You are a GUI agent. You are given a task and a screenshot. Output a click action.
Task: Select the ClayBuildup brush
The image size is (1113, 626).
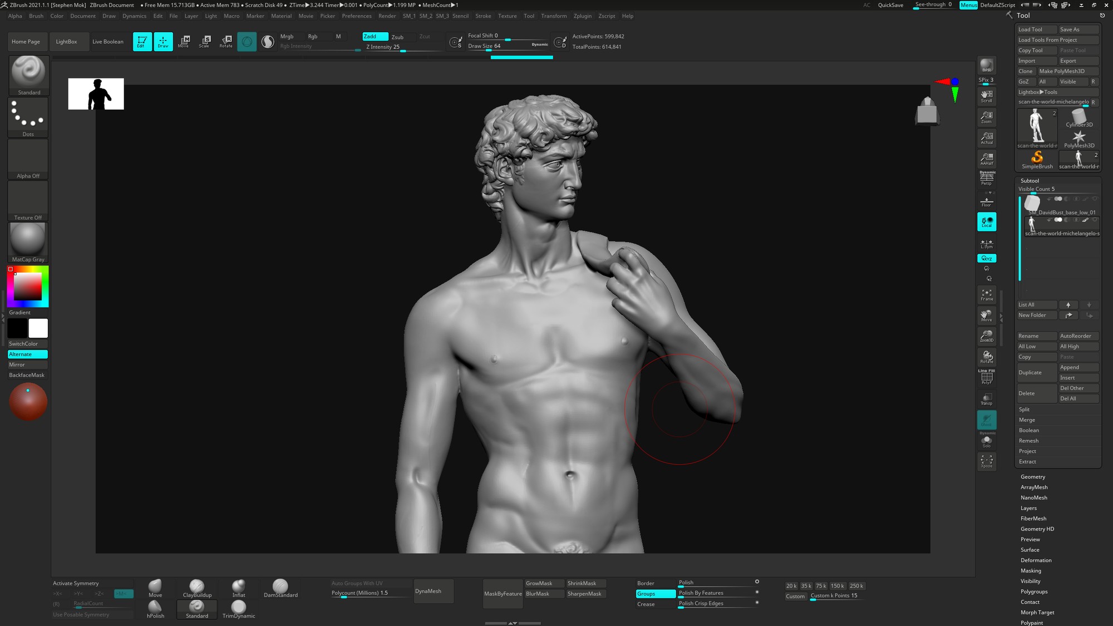[197, 589]
